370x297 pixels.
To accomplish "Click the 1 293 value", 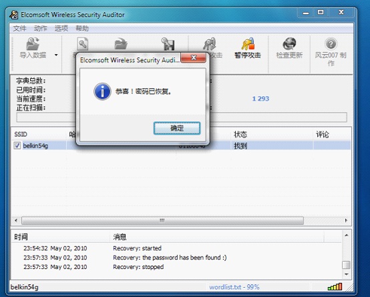I will 260,99.
